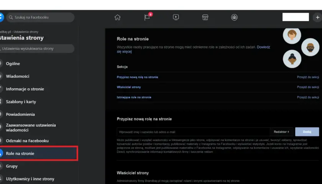The height and width of the screenshot is (184, 322).
Task: Click the brown-haired woman avatar illustration
Action: coord(292,35)
